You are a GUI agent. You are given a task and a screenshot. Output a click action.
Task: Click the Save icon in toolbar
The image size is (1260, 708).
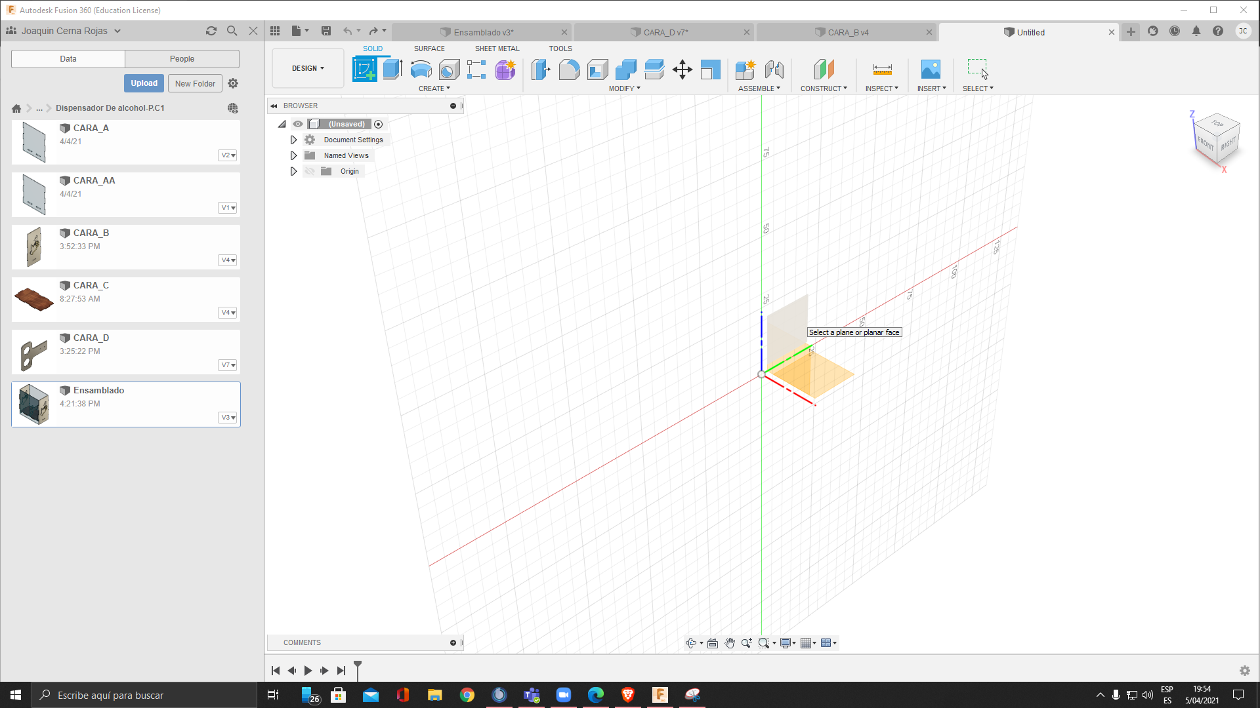[326, 31]
